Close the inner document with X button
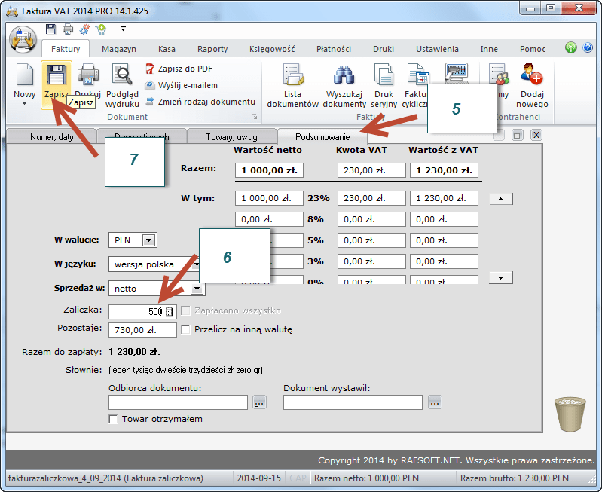This screenshot has height=492, width=602. [x=536, y=135]
